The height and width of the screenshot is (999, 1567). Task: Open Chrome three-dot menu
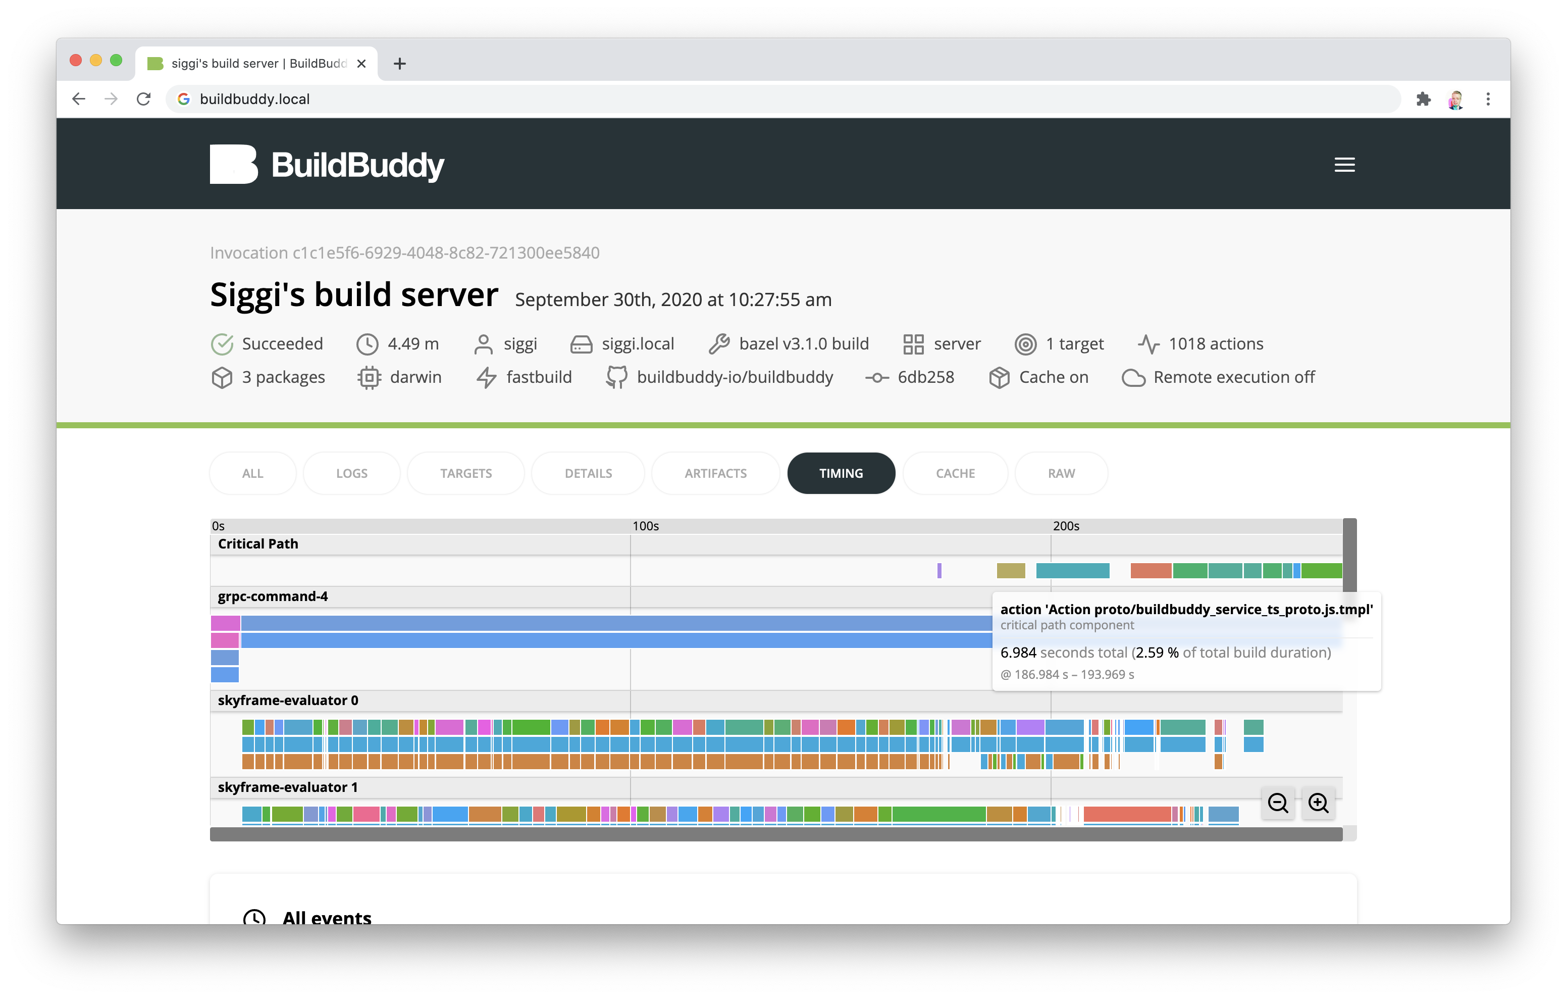pos(1488,99)
